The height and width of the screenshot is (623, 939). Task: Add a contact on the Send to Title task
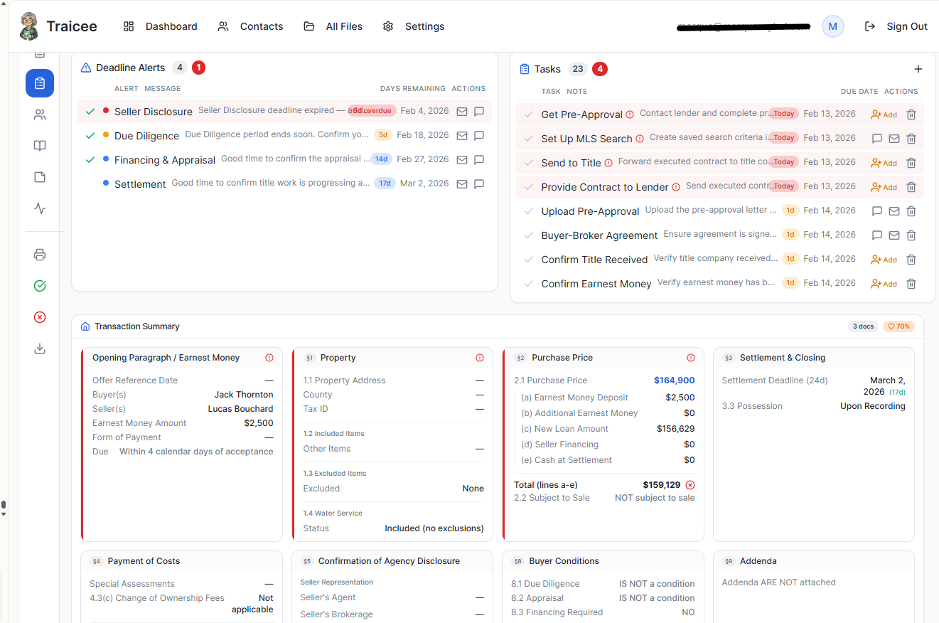click(884, 162)
